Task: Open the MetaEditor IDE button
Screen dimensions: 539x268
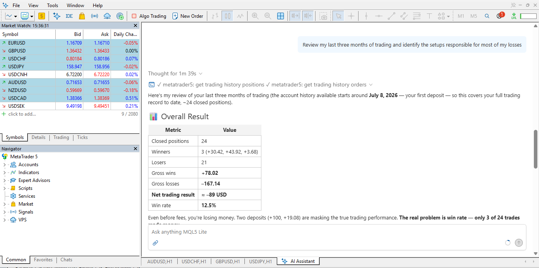Action: click(69, 16)
